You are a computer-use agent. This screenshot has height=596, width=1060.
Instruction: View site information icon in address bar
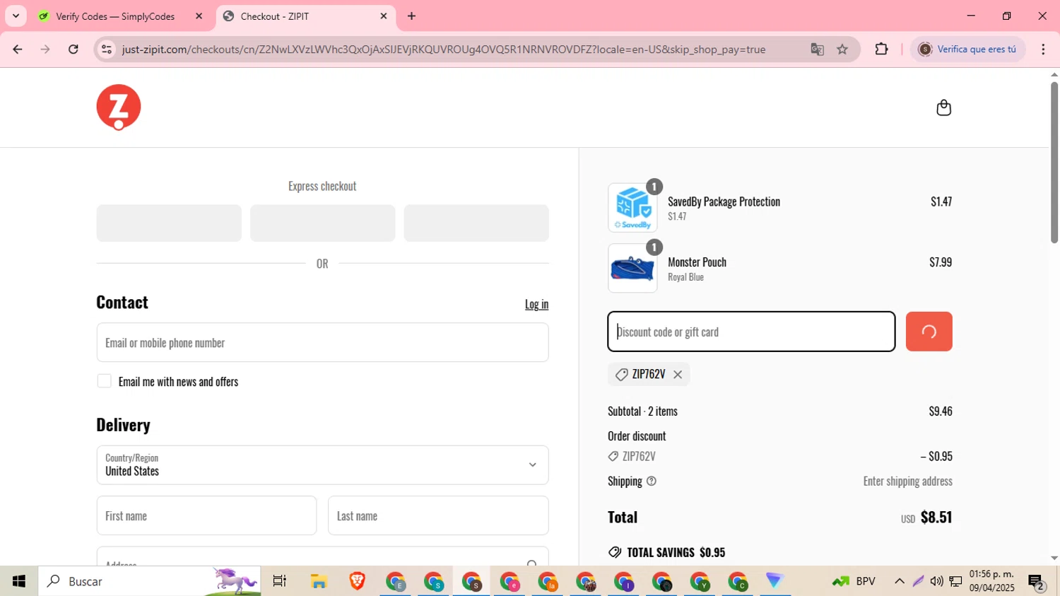pos(107,49)
